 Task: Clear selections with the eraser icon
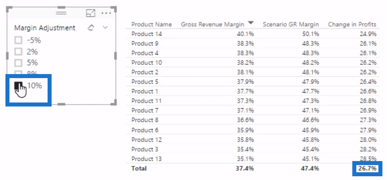pyautogui.click(x=91, y=28)
